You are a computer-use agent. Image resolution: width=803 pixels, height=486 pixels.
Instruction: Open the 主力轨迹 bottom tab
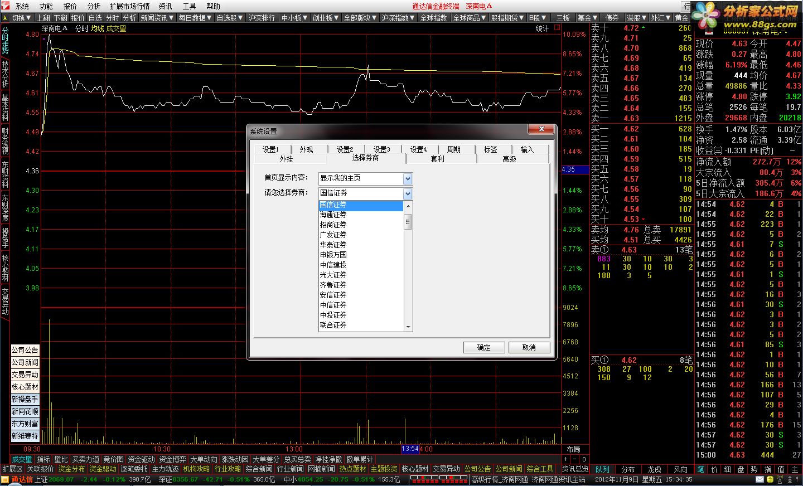165,469
